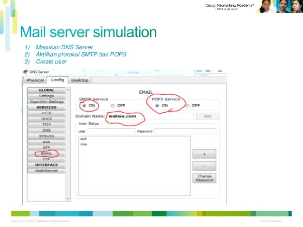This screenshot has height=227, width=303.
Task: Click the INTERFACE section header
Action: [x=47, y=165]
